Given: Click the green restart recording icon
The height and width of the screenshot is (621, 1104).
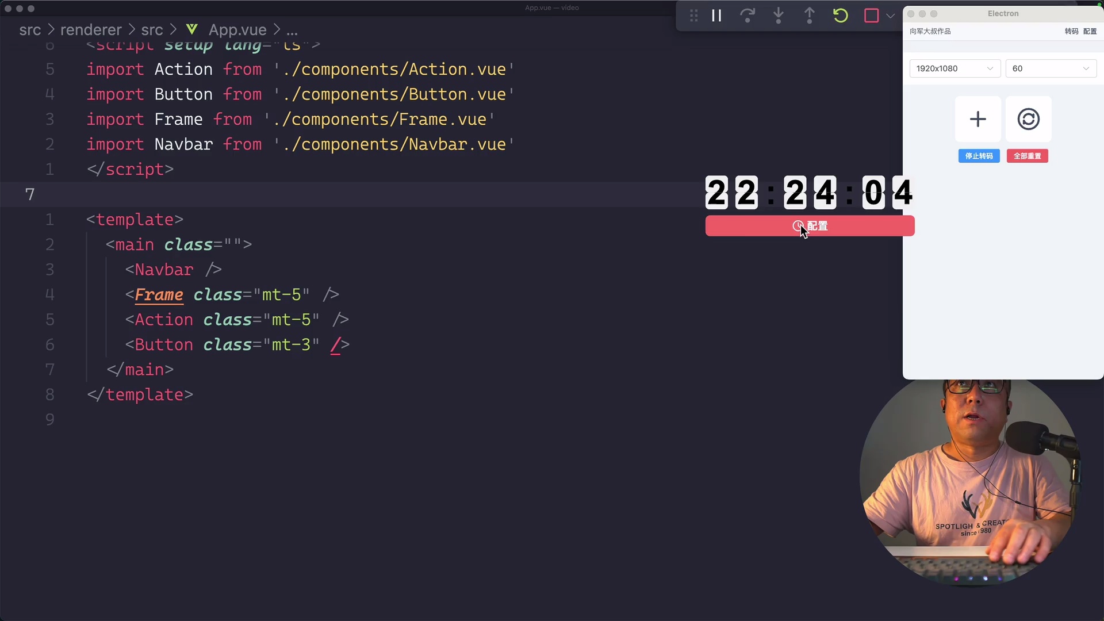Looking at the screenshot, I should click(840, 16).
